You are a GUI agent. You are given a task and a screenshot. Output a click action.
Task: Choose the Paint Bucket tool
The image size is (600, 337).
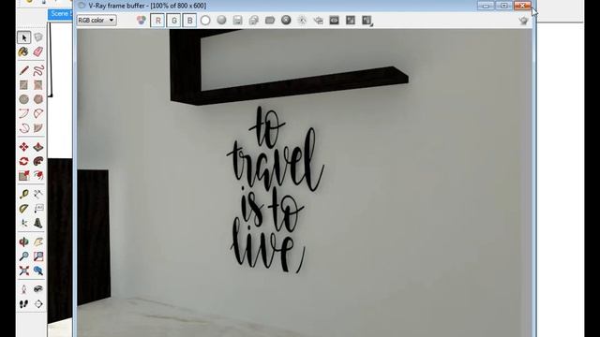pyautogui.click(x=23, y=51)
